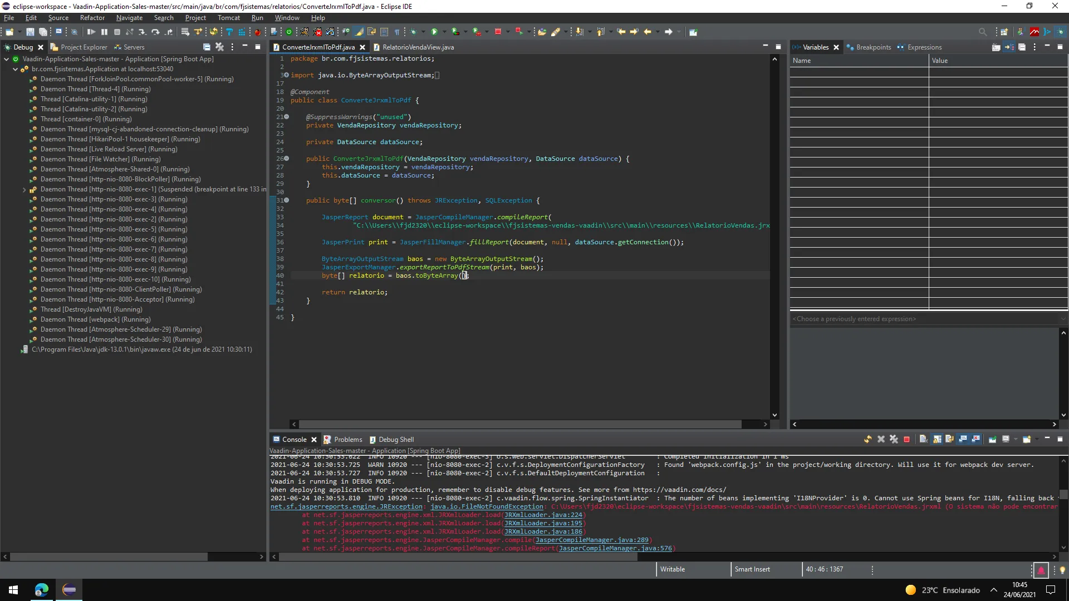Open the Refactor menu
Image resolution: width=1069 pixels, height=601 pixels.
[x=92, y=18]
